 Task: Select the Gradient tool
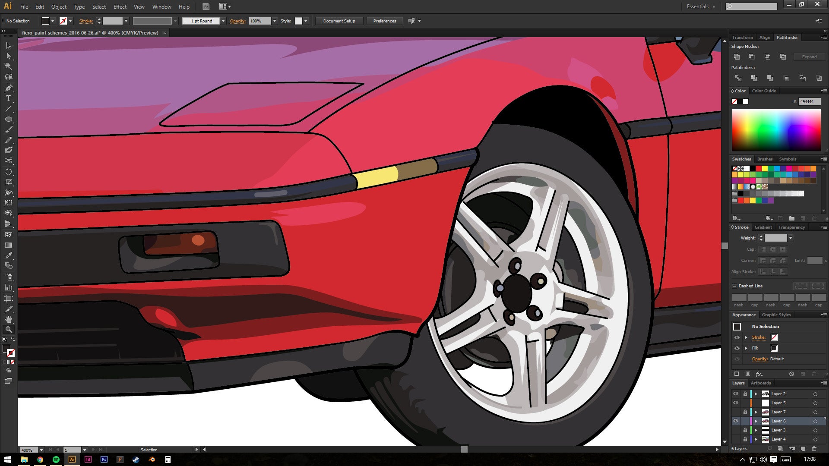pyautogui.click(x=9, y=245)
